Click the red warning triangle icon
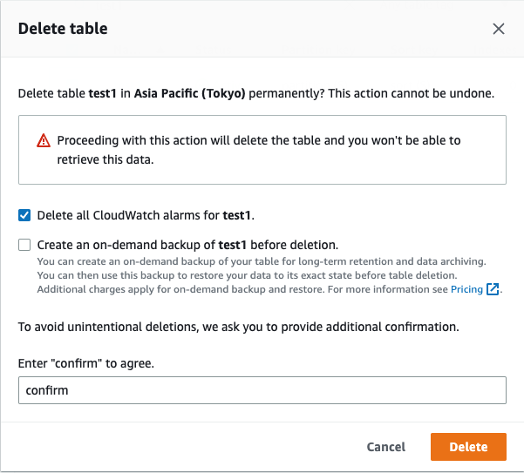Viewport: 524px width, 473px height. [44, 140]
